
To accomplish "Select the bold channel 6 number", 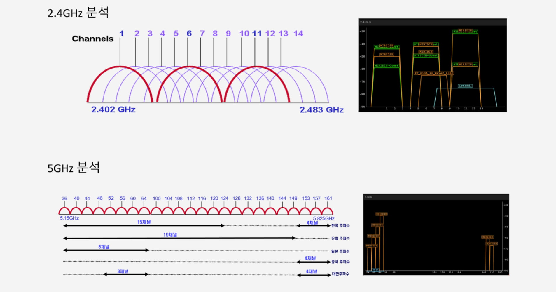I will (x=189, y=34).
